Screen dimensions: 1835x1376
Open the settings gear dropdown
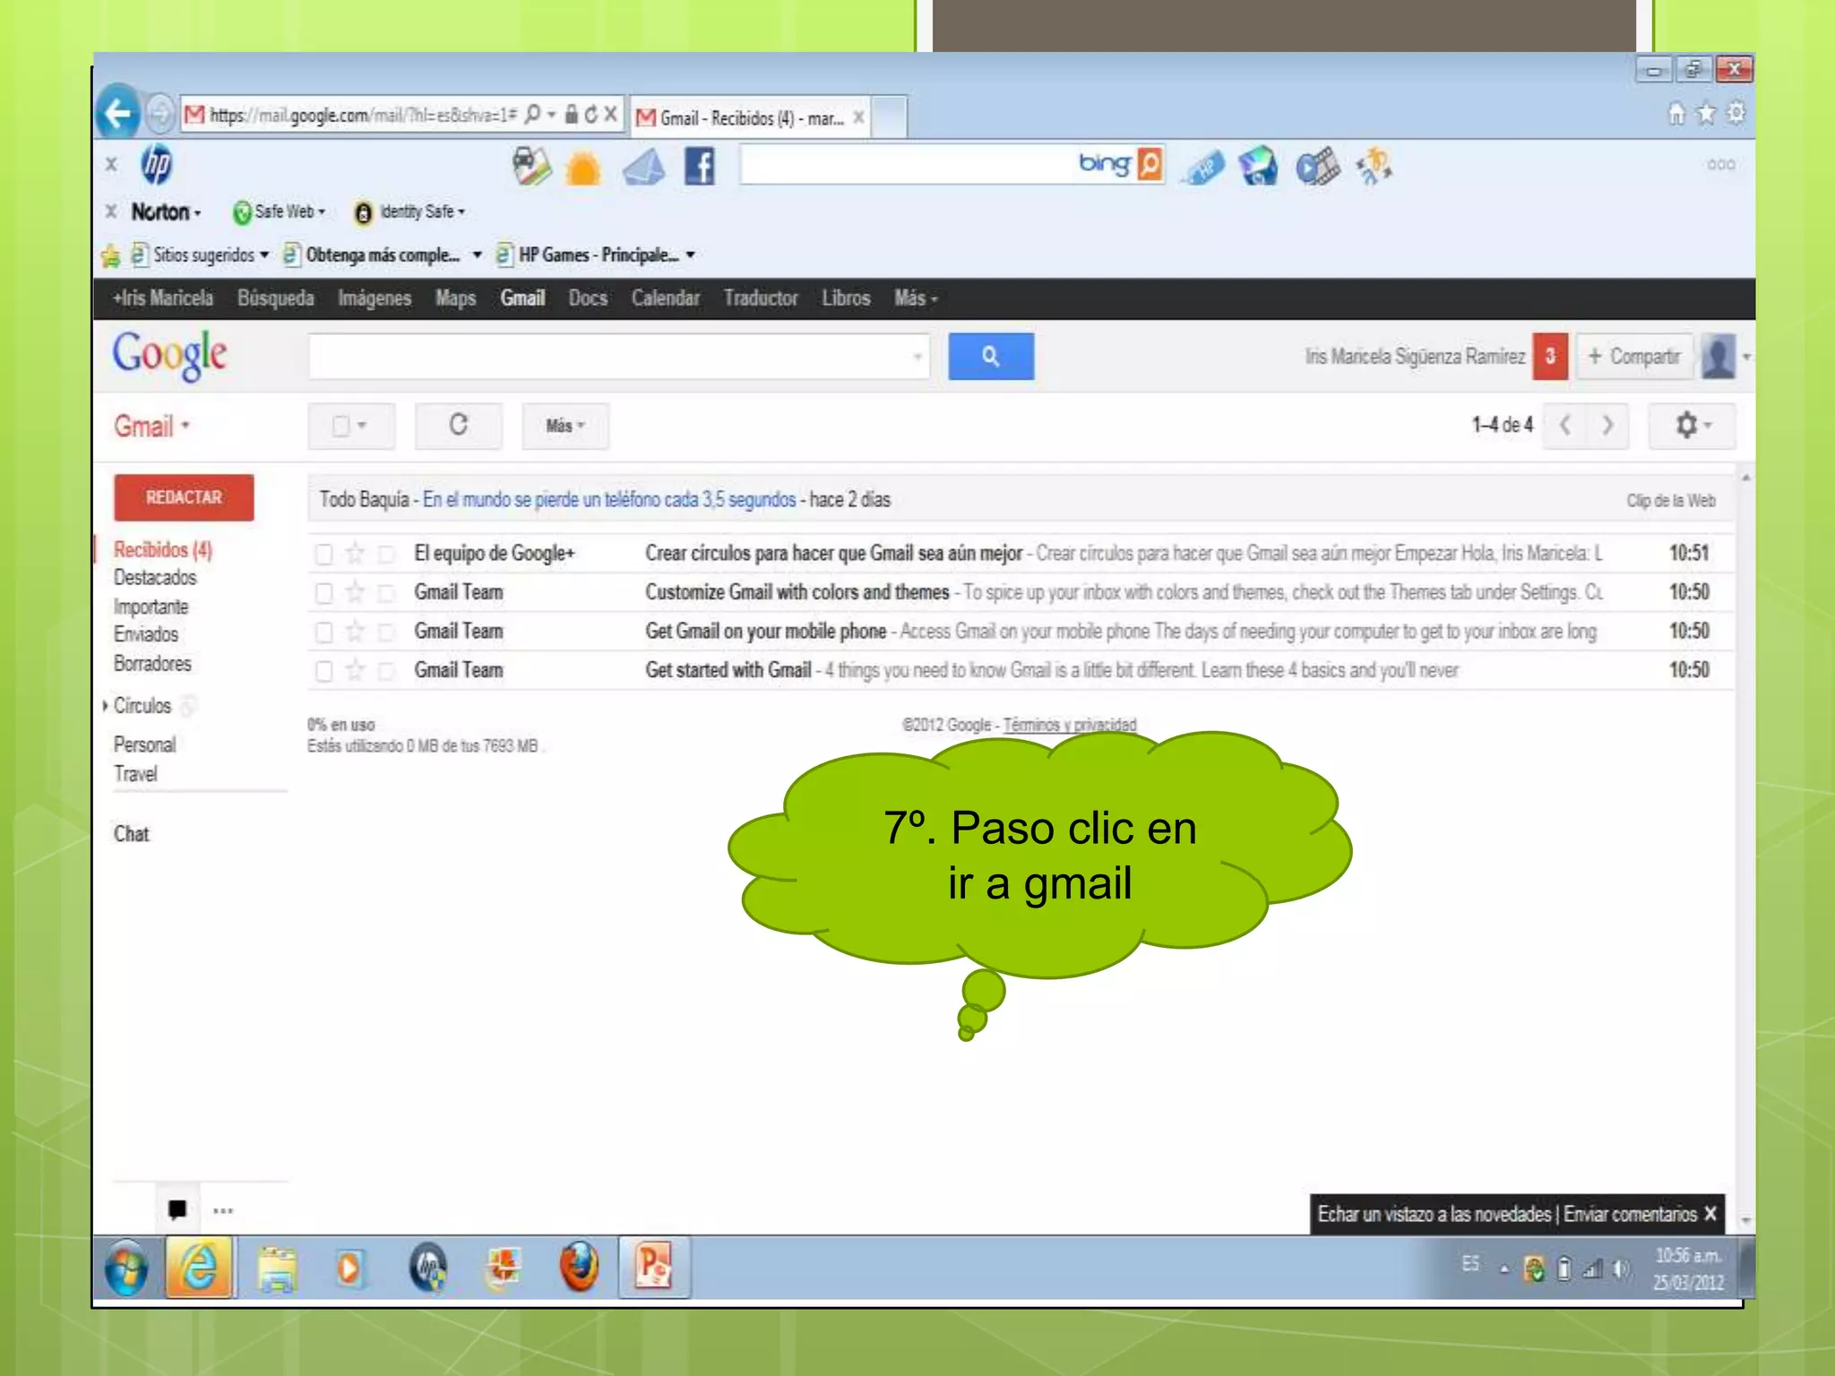1692,425
